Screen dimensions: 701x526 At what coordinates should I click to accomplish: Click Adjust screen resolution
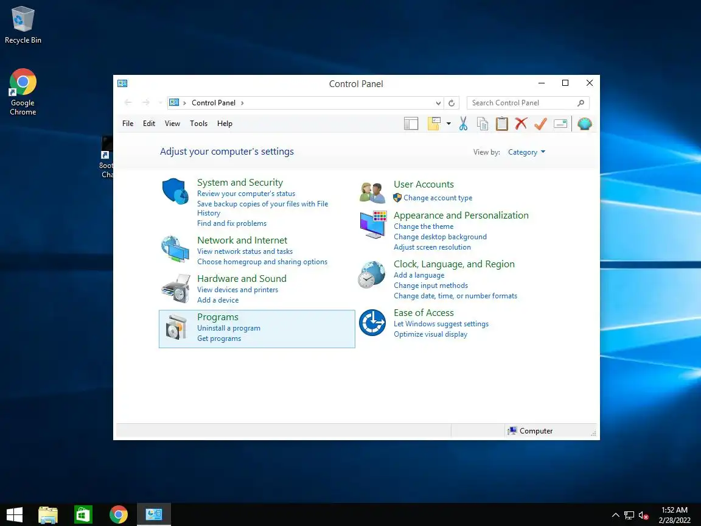click(x=432, y=247)
